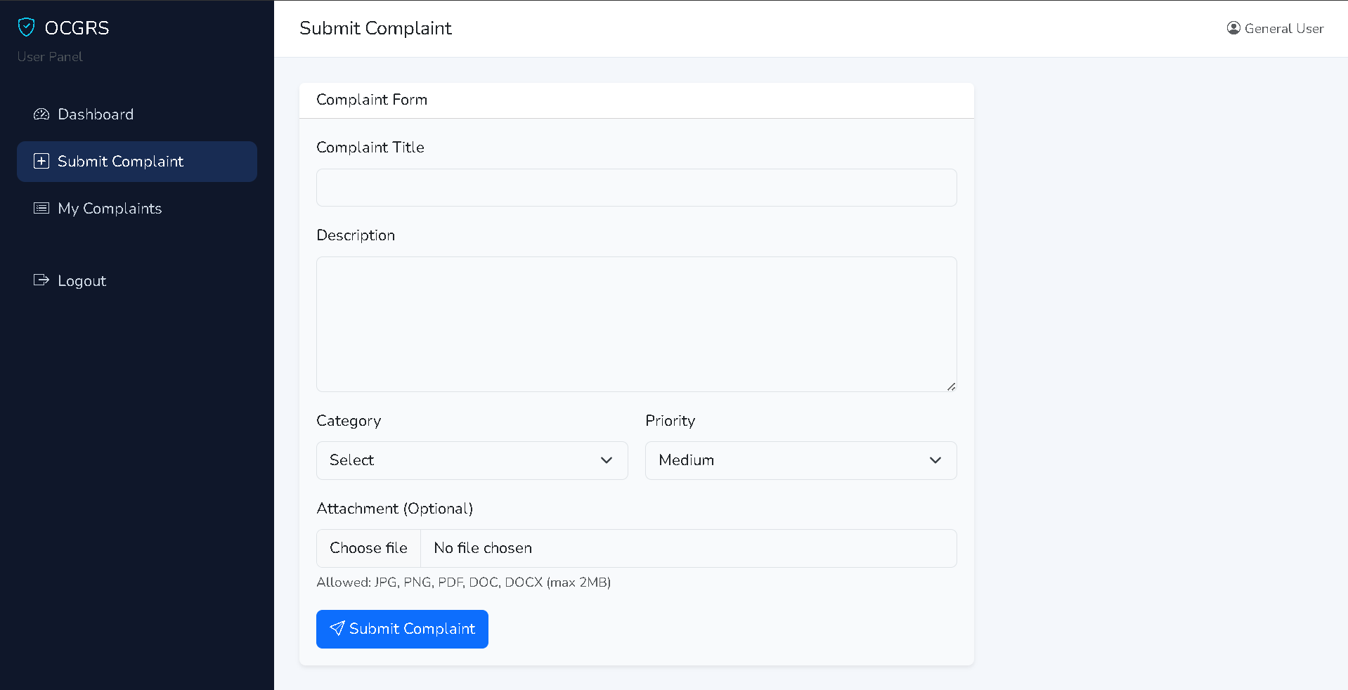Click the paper plane icon on submit button
Image resolution: width=1348 pixels, height=690 pixels.
pyautogui.click(x=337, y=628)
